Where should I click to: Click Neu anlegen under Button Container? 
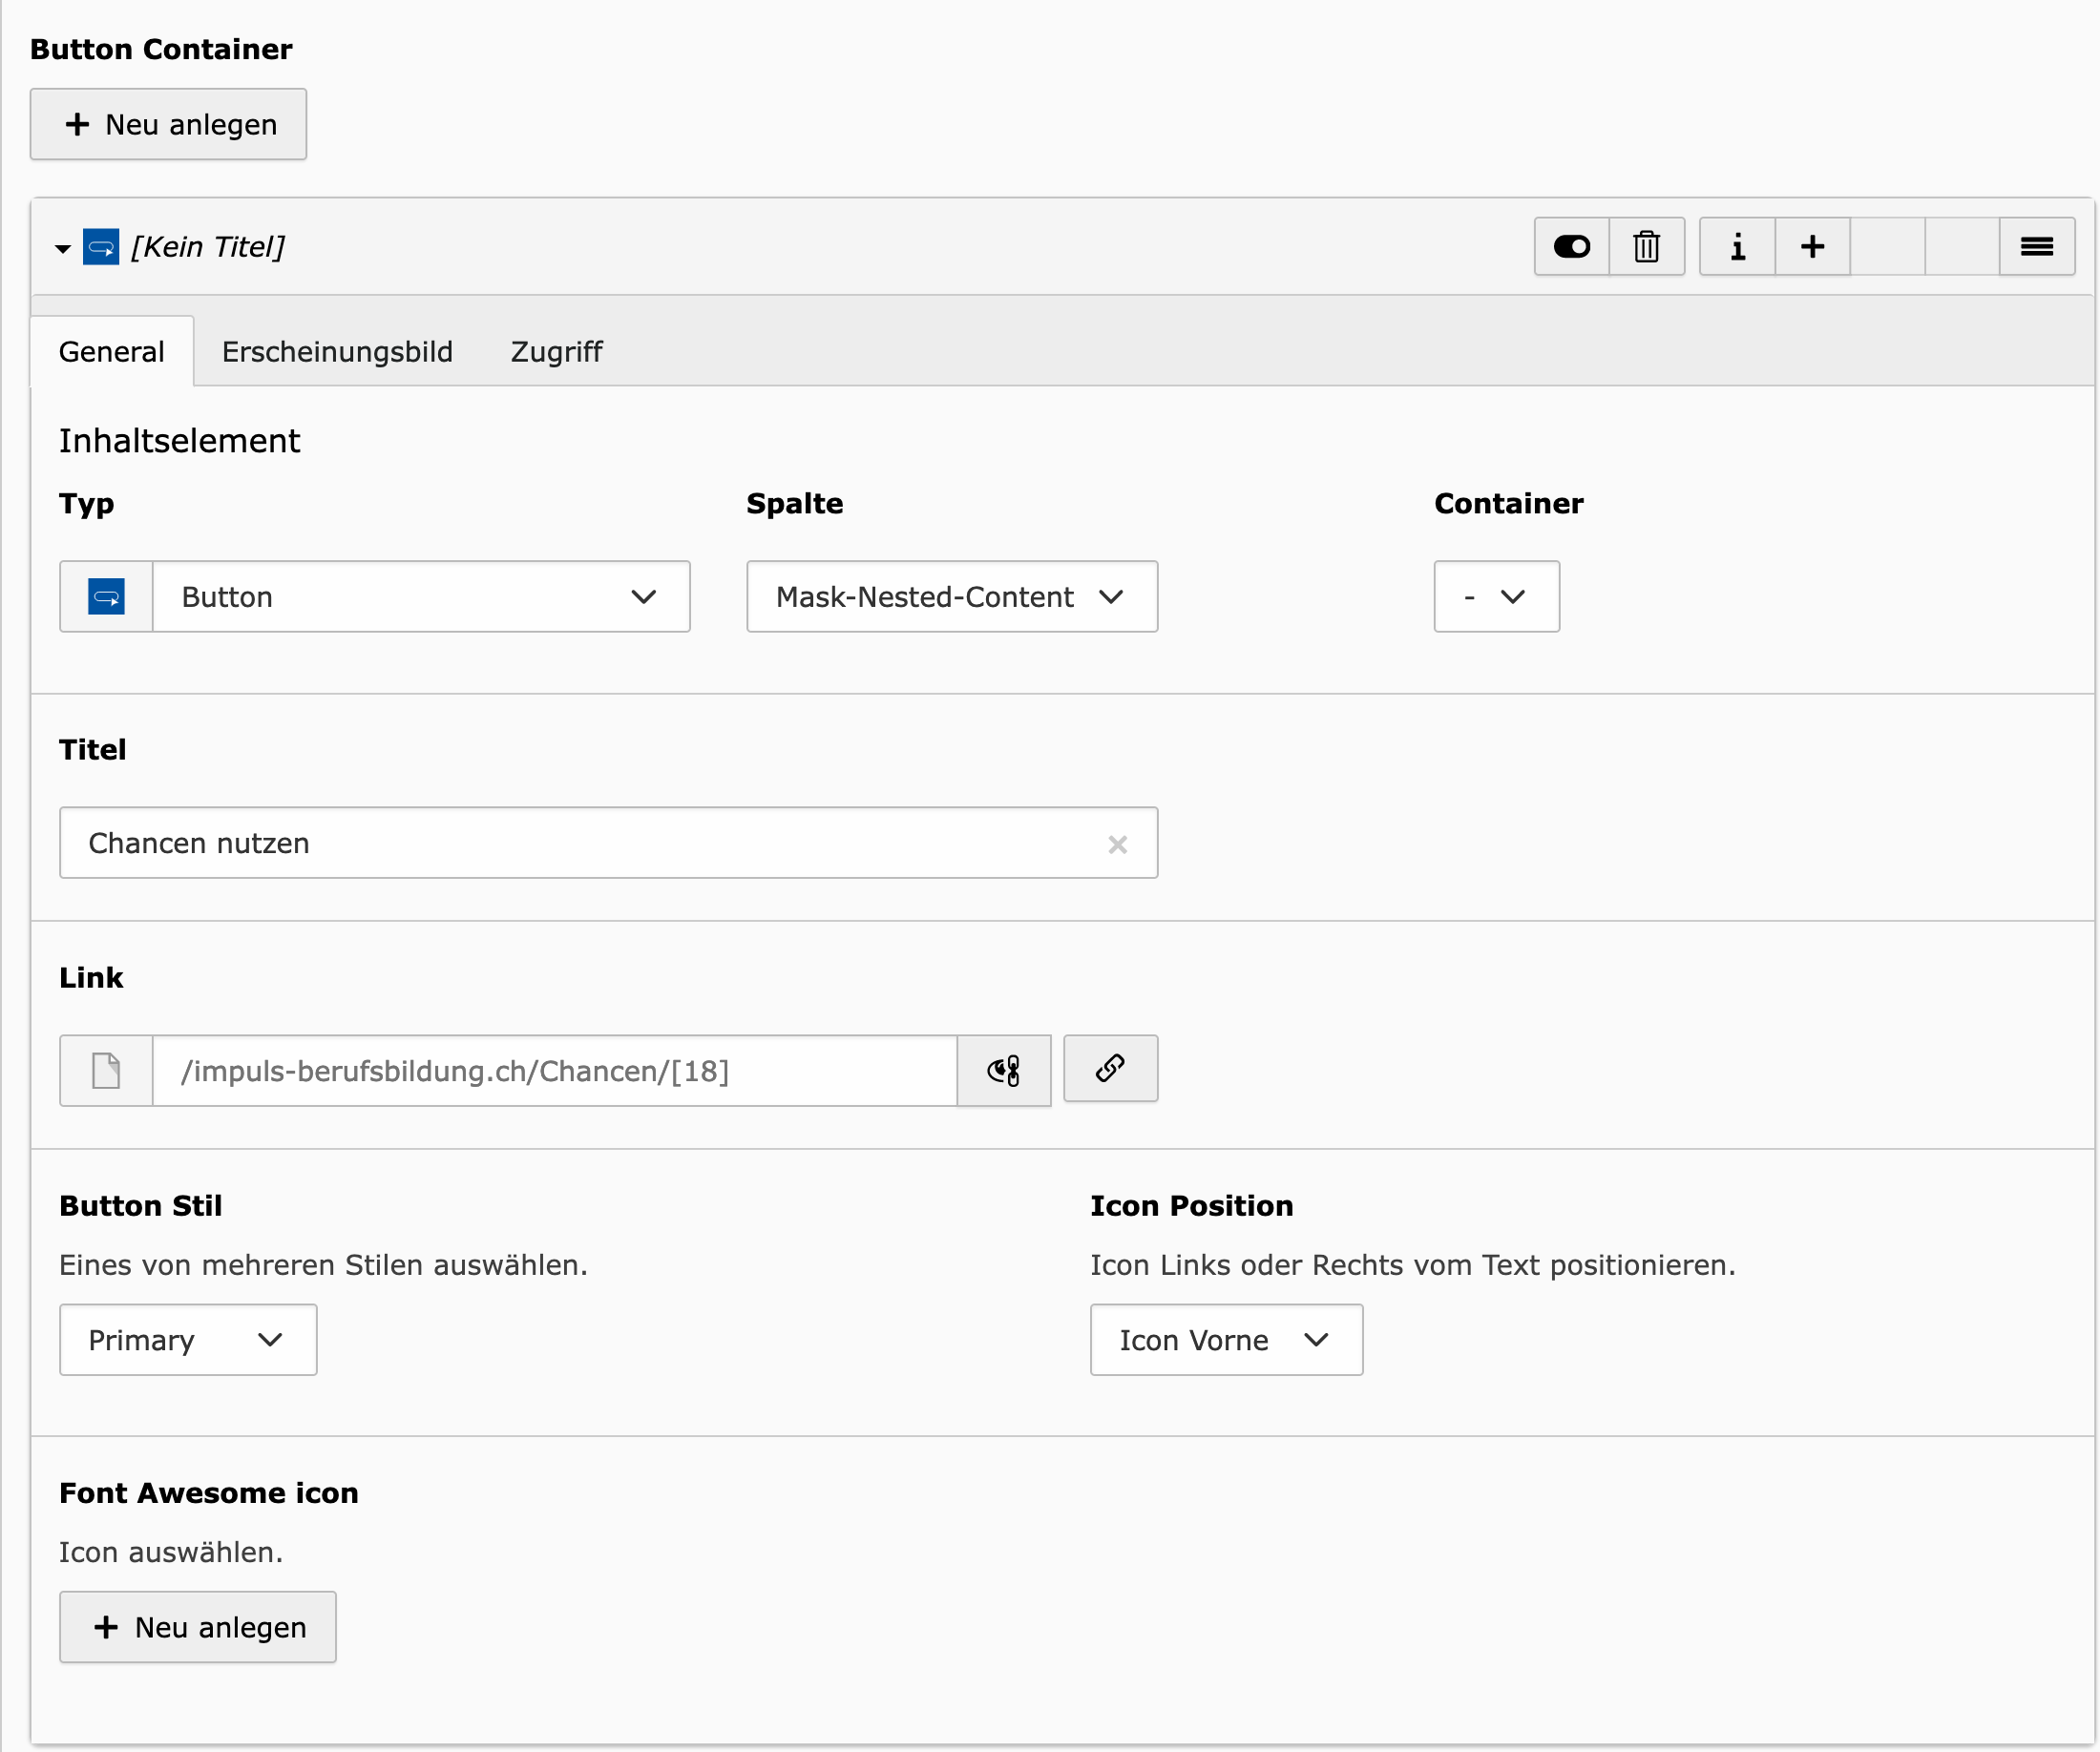168,124
